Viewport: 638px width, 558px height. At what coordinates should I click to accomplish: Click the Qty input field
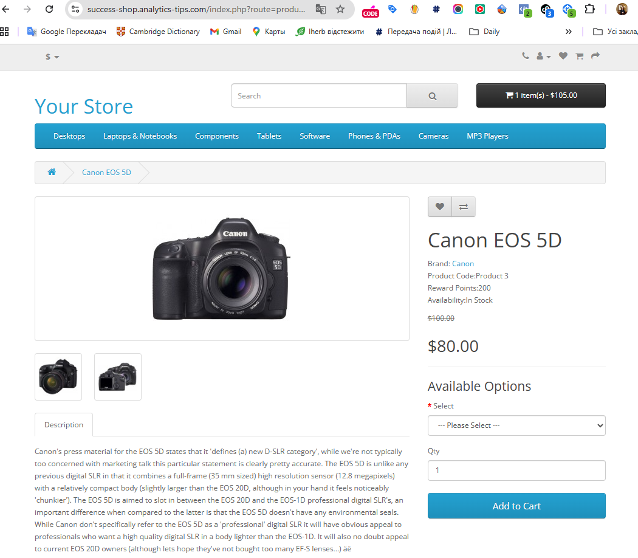(516, 470)
